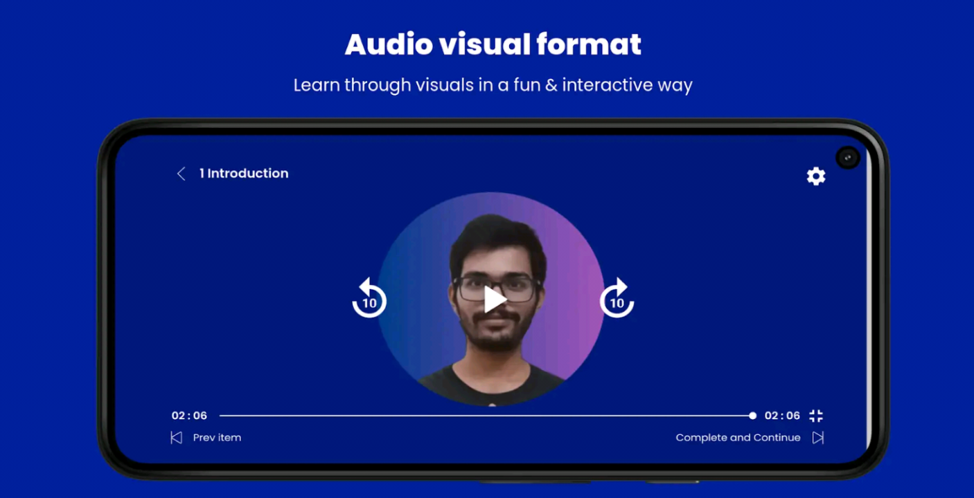Click the instructor's circular video thumbnail
Image resolution: width=974 pixels, height=498 pixels.
click(490, 299)
